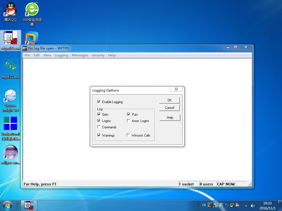Click the 'For Help, press F1' status text
Image resolution: width=282 pixels, height=211 pixels.
40,184
